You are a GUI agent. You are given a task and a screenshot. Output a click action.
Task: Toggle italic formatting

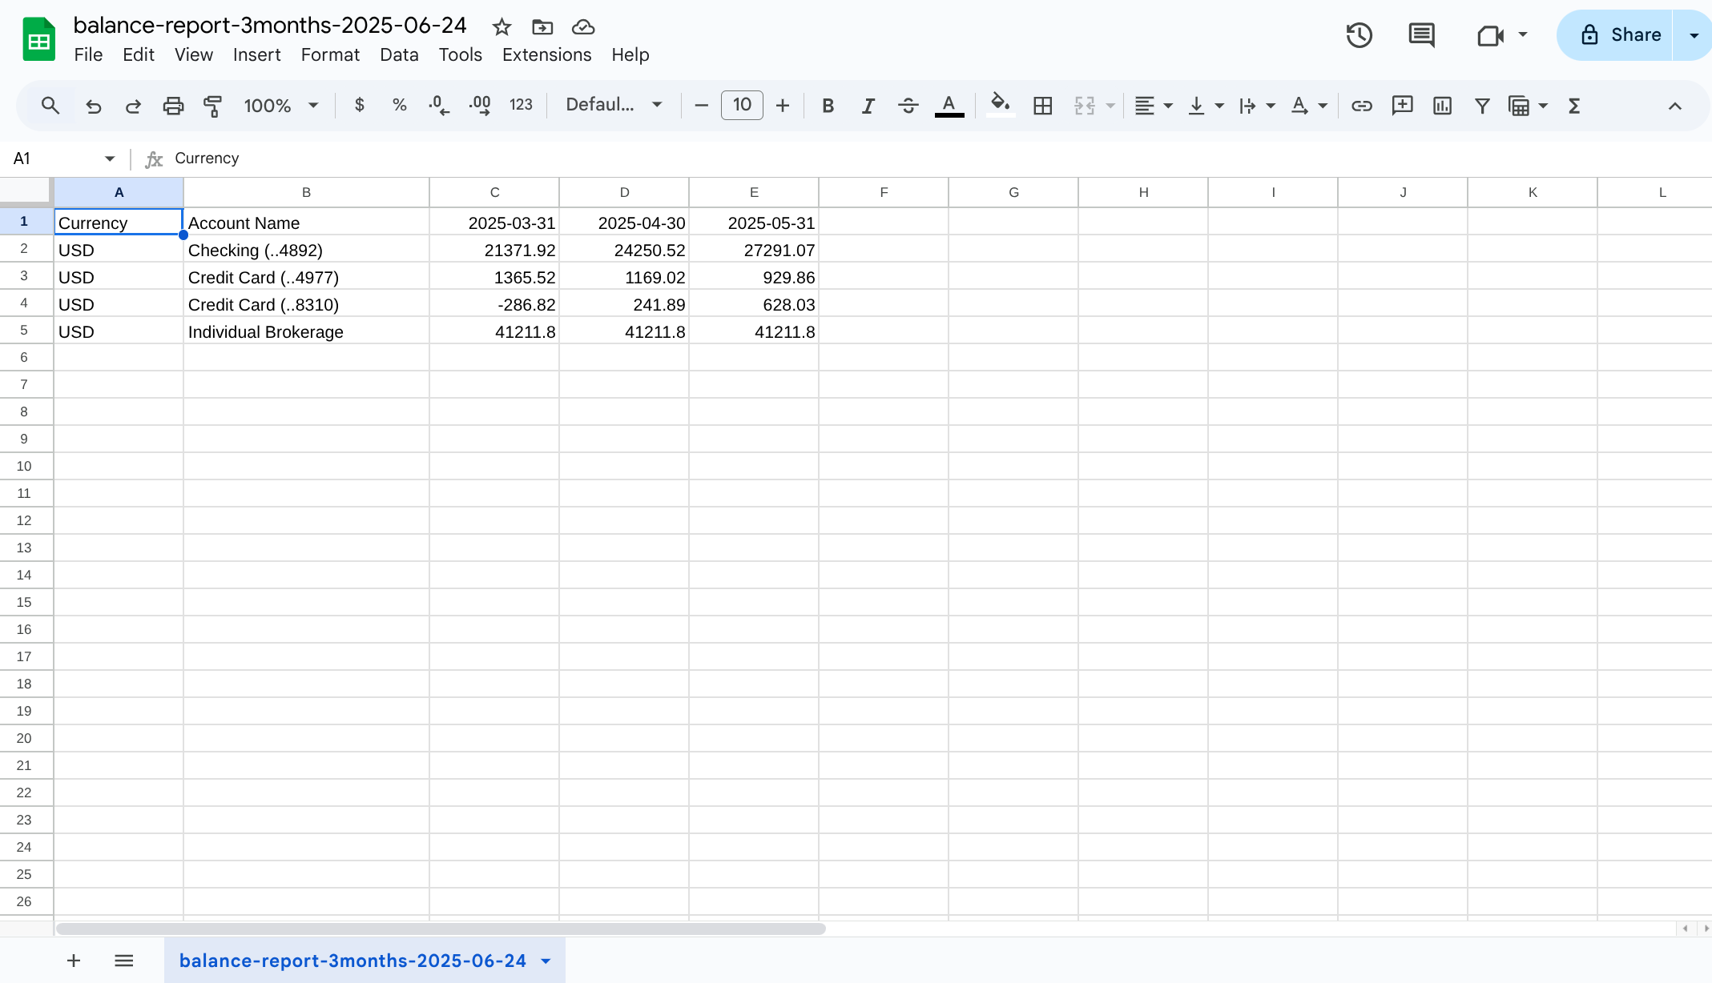point(868,106)
